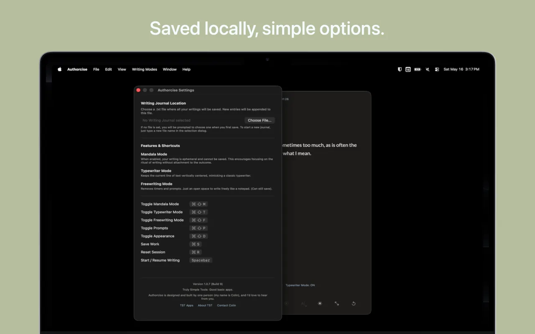Open the Writing Modes menu
This screenshot has width=535, height=334.
[x=145, y=69]
